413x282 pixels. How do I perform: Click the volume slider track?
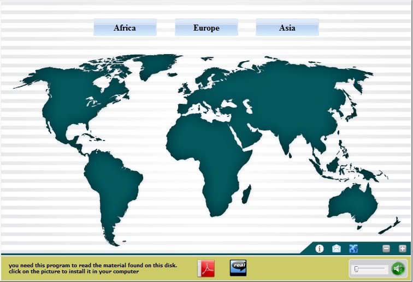click(371, 269)
